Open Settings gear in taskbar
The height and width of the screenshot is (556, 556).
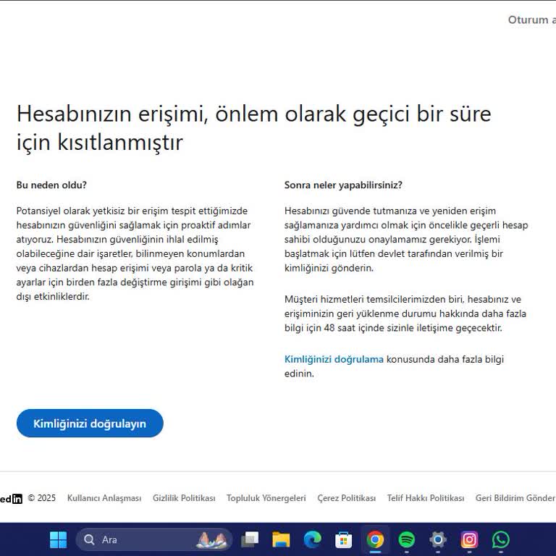[x=438, y=539]
